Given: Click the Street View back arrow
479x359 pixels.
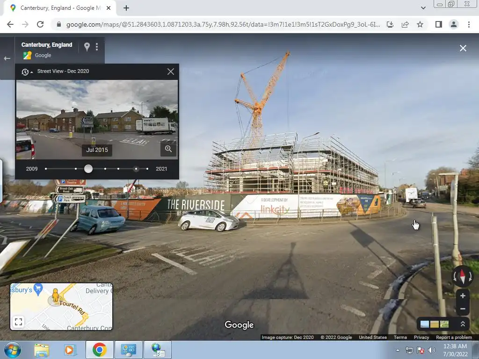Looking at the screenshot, I should point(7,58).
